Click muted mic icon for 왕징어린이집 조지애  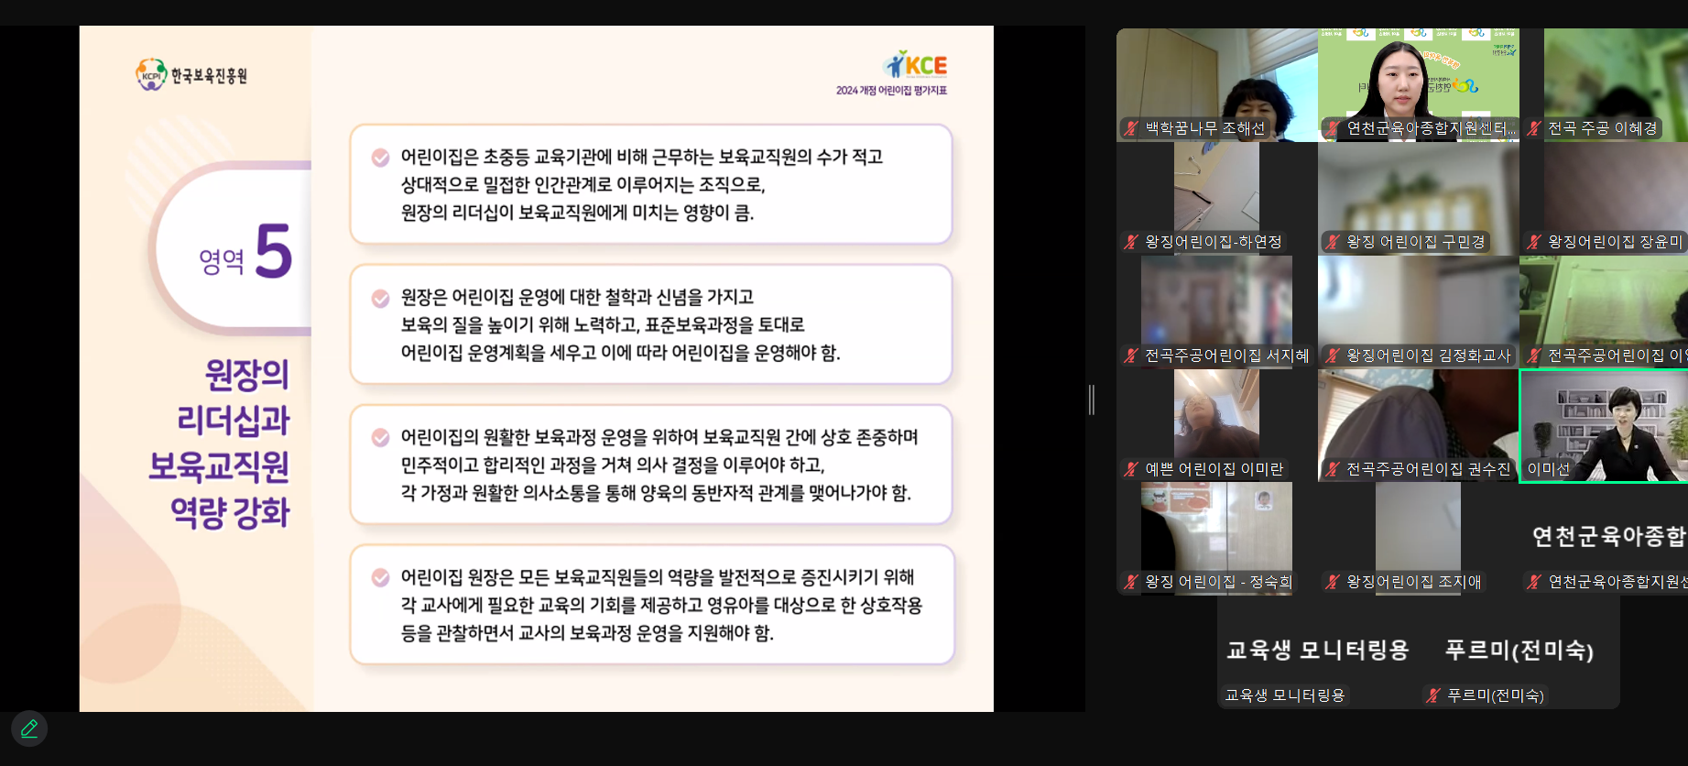click(x=1334, y=583)
